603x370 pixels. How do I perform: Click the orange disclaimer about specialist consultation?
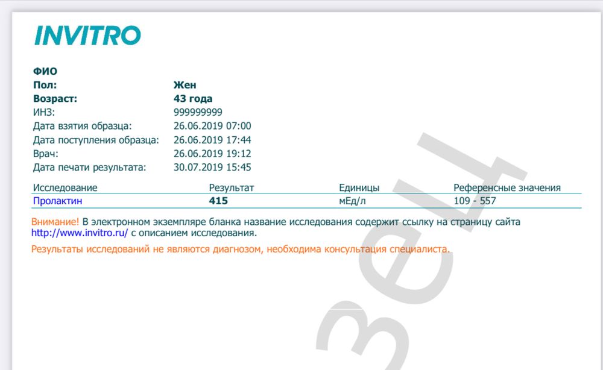tap(241, 248)
